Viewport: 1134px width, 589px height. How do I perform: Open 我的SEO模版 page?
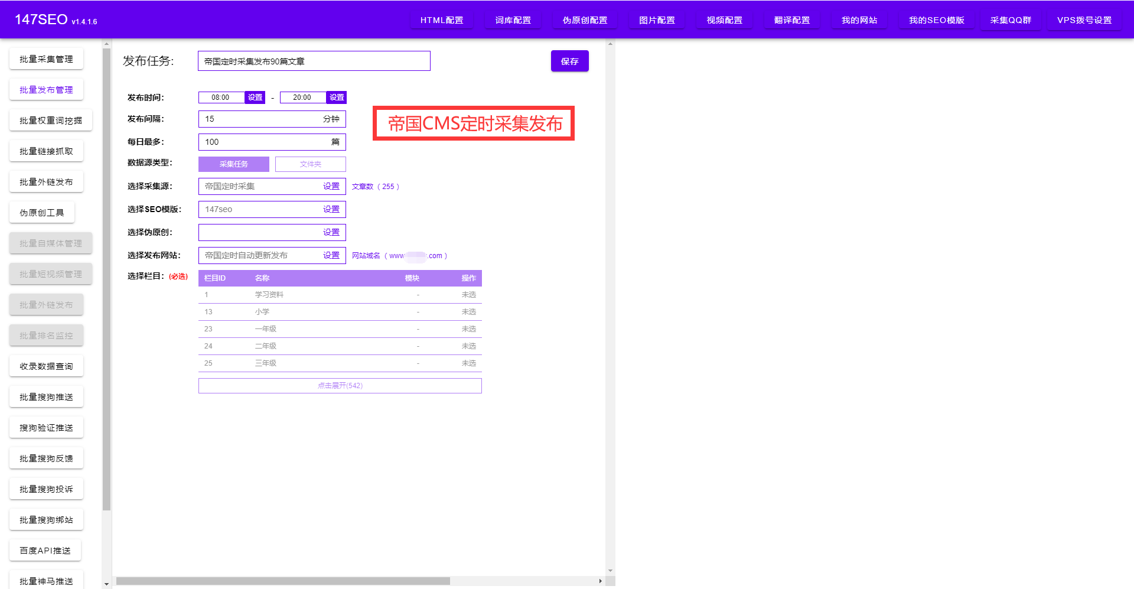[x=937, y=20]
